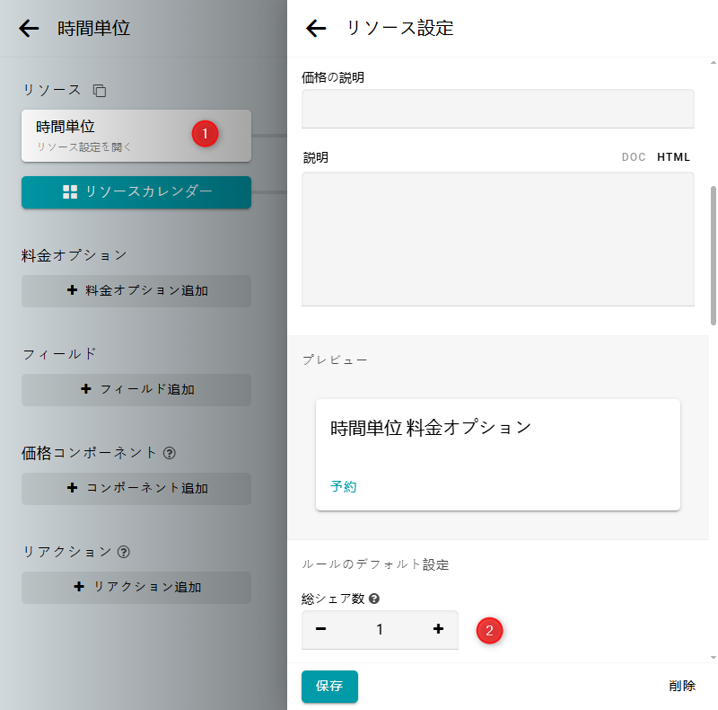The height and width of the screenshot is (710, 718).
Task: Click the リアクション追加 button
Action: click(136, 588)
